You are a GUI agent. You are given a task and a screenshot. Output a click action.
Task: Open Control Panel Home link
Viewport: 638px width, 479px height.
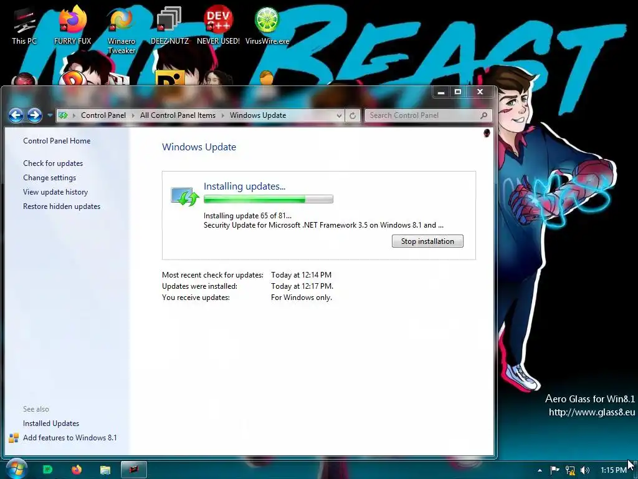pos(57,141)
